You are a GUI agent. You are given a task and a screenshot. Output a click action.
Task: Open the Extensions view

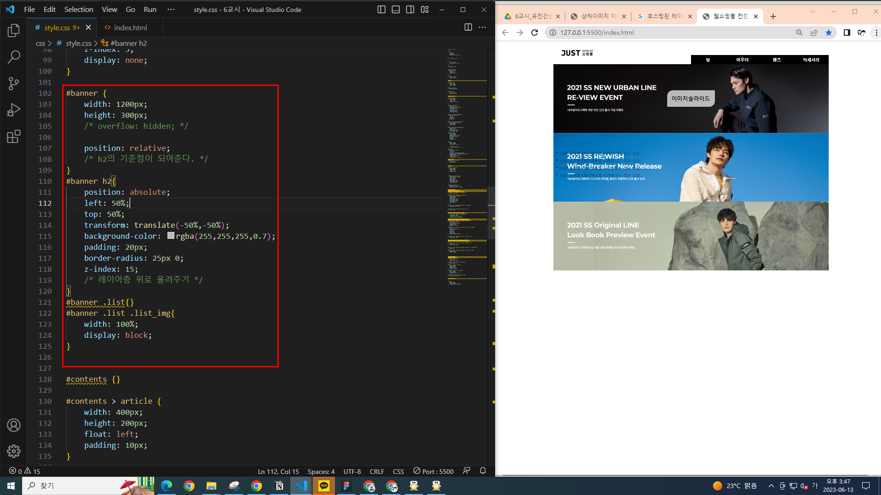(x=14, y=137)
